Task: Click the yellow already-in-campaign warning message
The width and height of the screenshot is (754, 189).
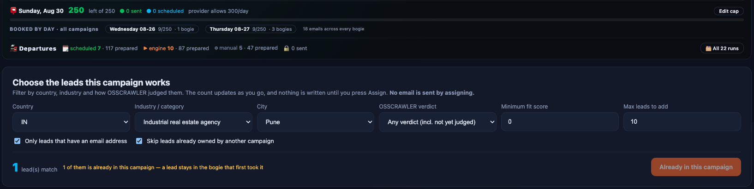Action: 163,167
